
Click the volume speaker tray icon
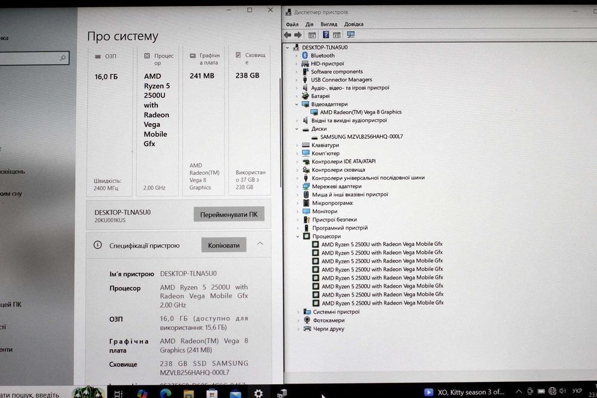click(x=563, y=391)
